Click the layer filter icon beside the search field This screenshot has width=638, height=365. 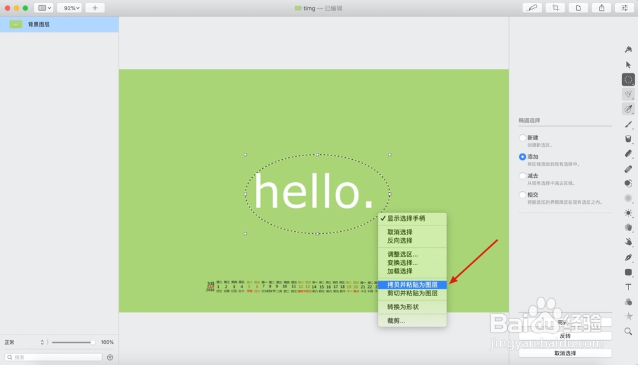[x=110, y=357]
